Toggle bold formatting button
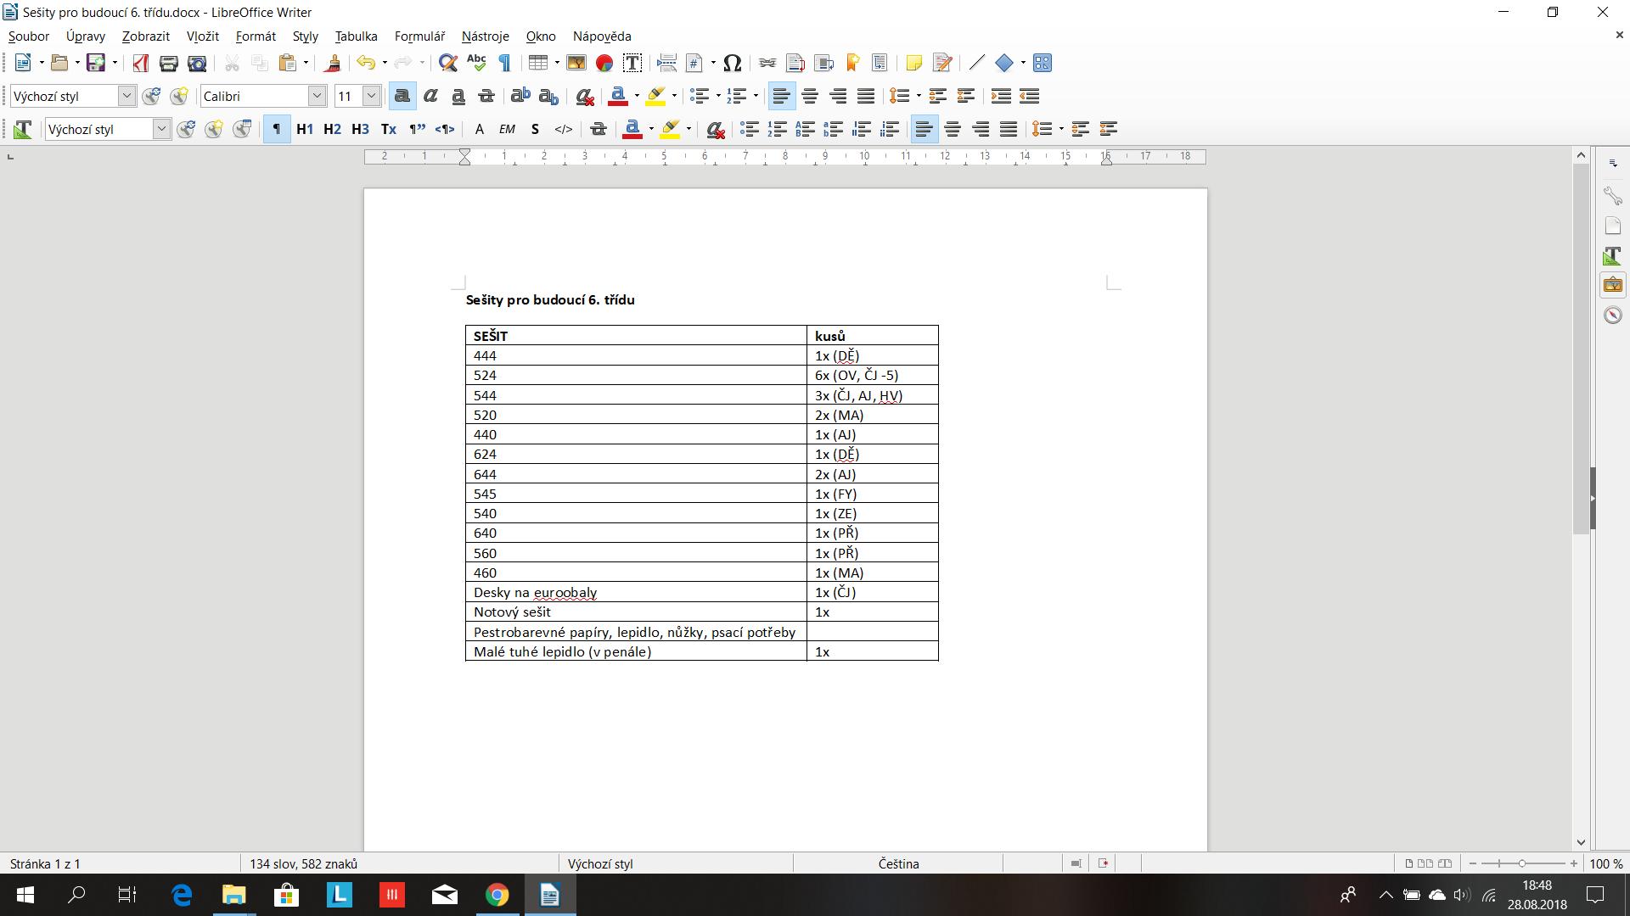This screenshot has width=1630, height=916. pos(402,96)
